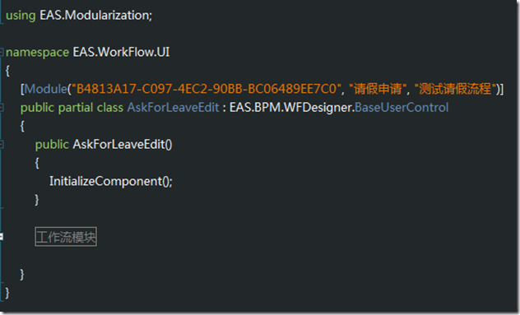
Task: Place cursor on the using keyword
Action: point(21,16)
